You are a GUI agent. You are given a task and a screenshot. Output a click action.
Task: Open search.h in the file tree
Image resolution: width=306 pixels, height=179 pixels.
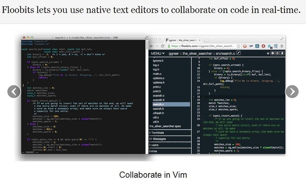coord(158,109)
